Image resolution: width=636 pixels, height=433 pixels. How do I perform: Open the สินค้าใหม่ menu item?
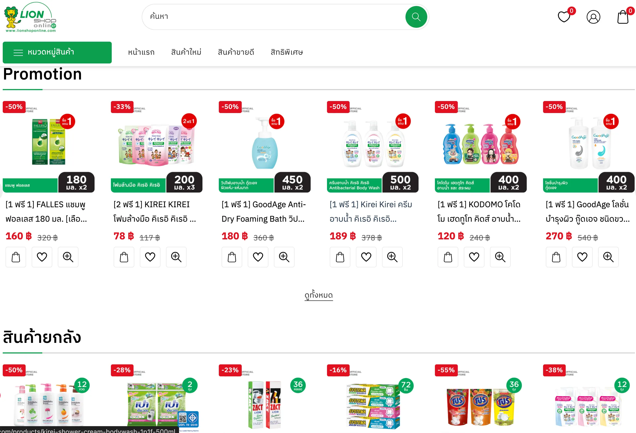tap(186, 52)
